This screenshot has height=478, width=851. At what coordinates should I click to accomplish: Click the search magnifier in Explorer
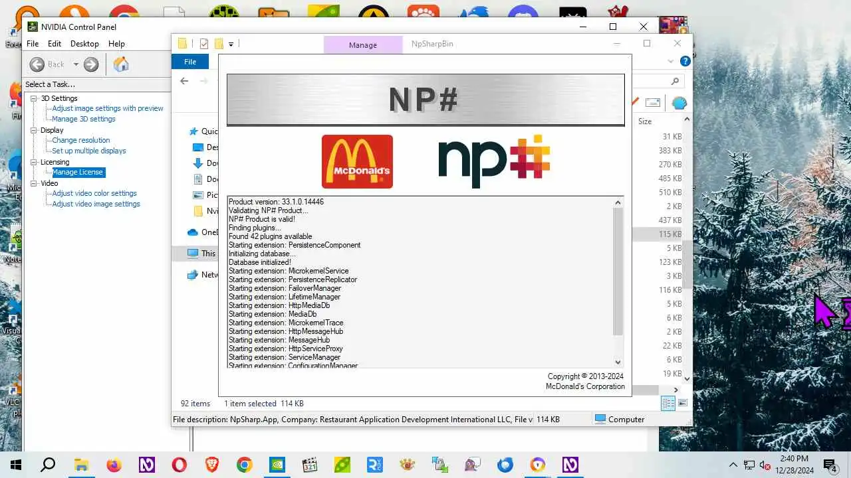(x=675, y=81)
